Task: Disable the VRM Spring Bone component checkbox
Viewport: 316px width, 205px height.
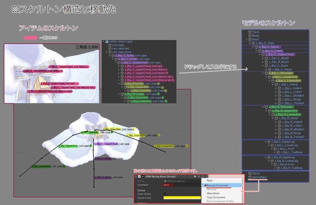Action: [x=143, y=176]
